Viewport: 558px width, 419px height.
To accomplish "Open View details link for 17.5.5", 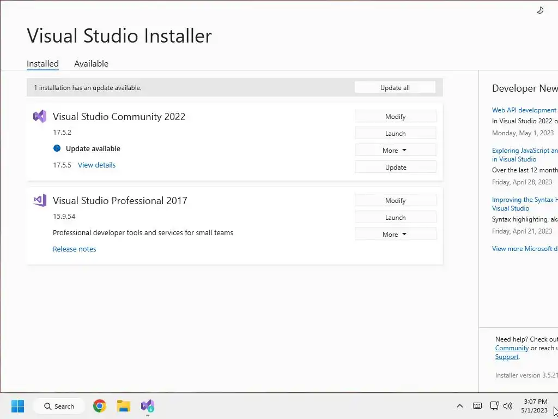I will coord(97,165).
